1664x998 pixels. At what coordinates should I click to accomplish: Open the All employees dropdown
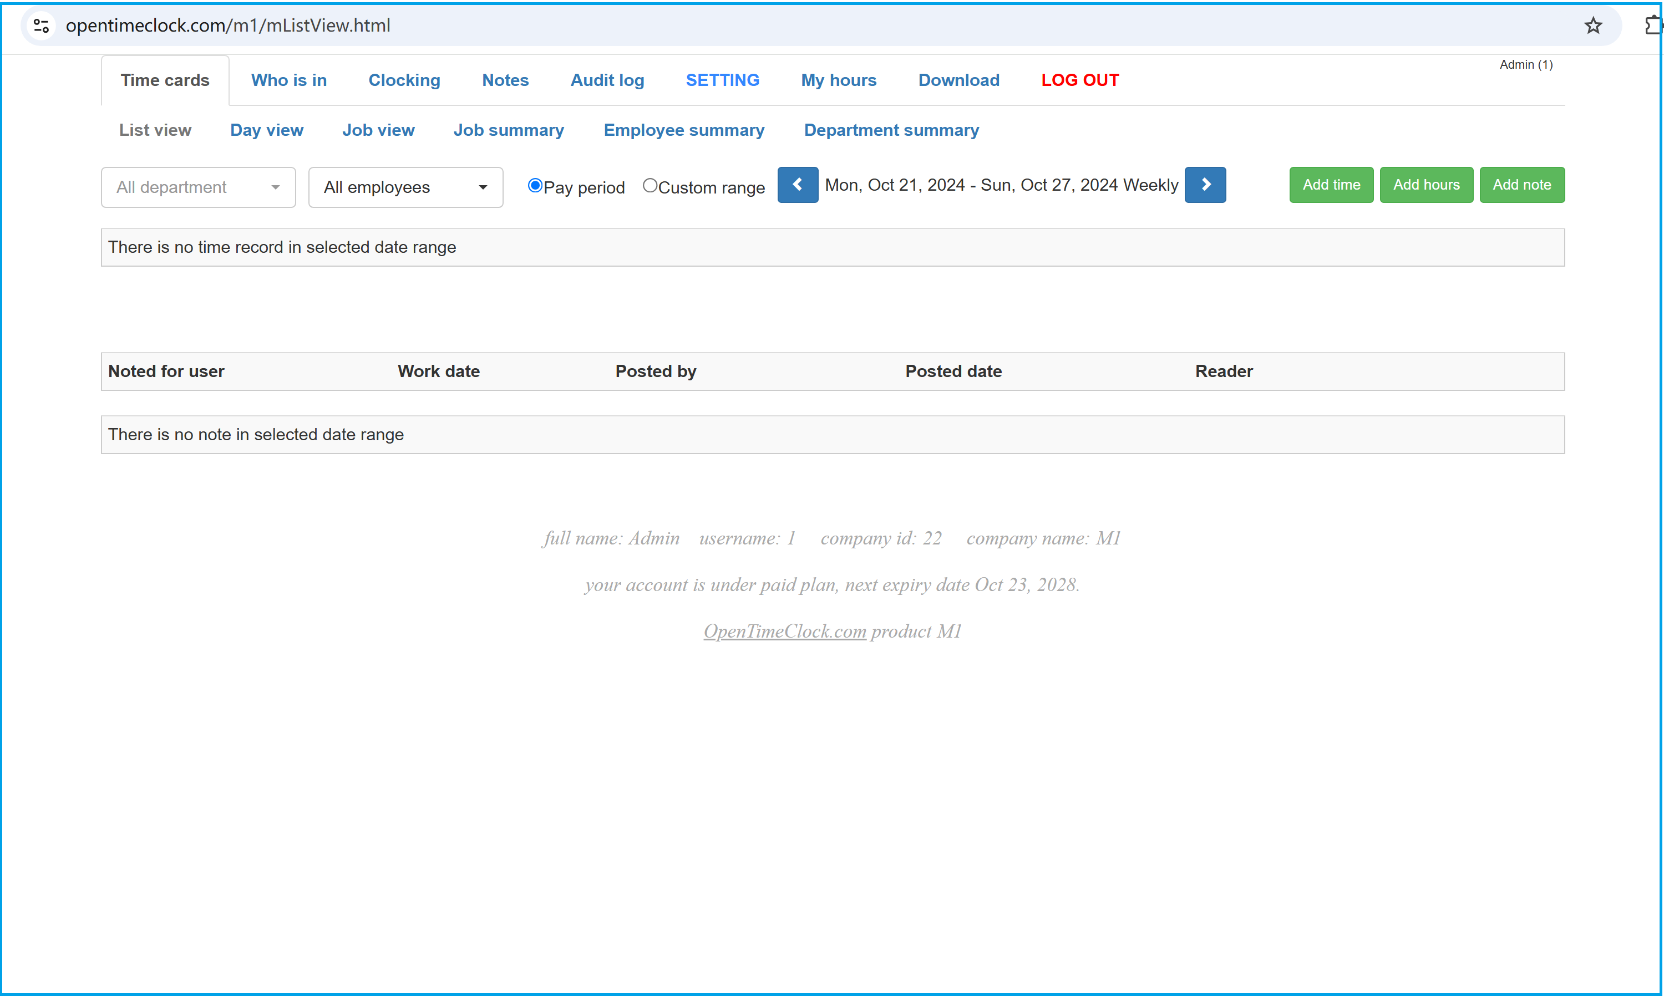pyautogui.click(x=405, y=187)
